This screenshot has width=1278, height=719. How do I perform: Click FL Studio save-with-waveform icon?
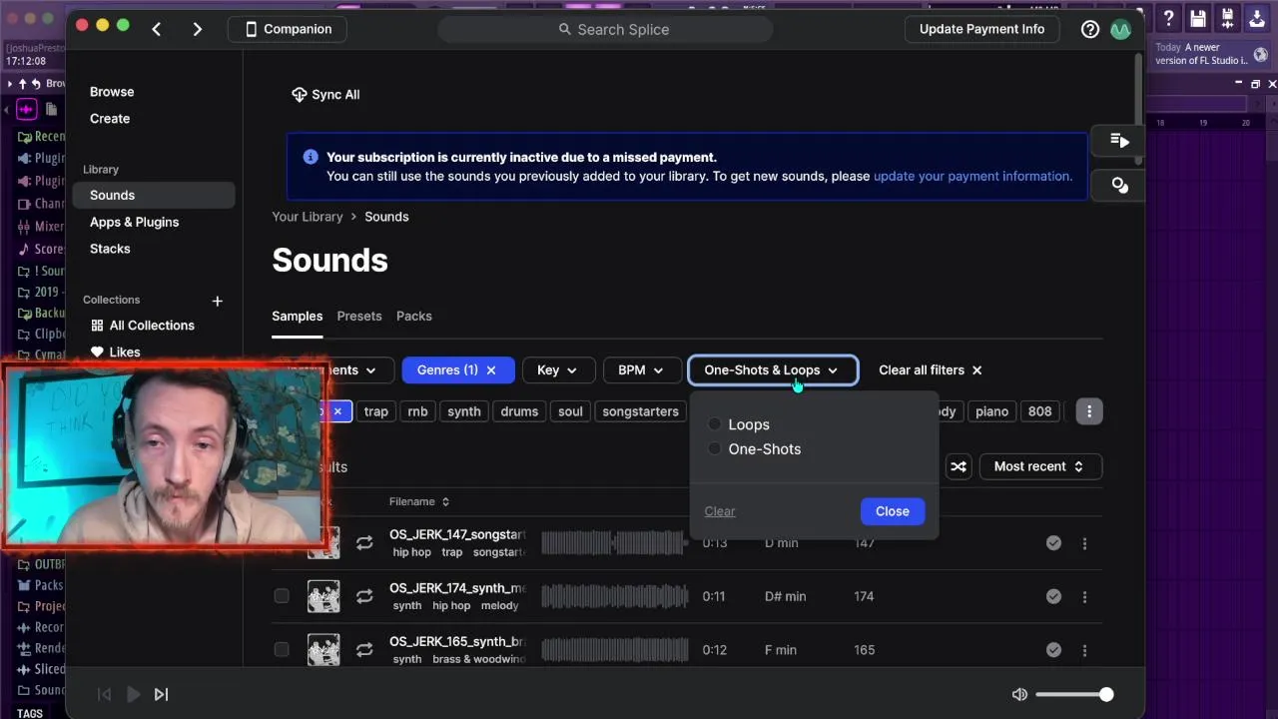pyautogui.click(x=1227, y=18)
